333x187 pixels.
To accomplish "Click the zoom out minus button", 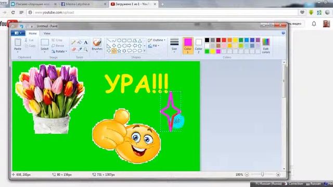I will pyautogui.click(x=247, y=175).
